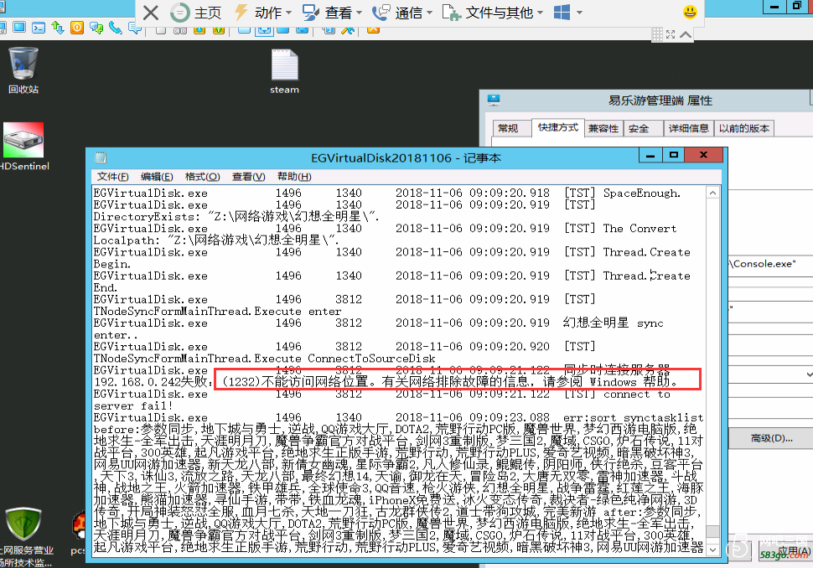The height and width of the screenshot is (568, 813).
Task: Switch to the 兼容性 tab in properties dialog
Action: point(603,128)
